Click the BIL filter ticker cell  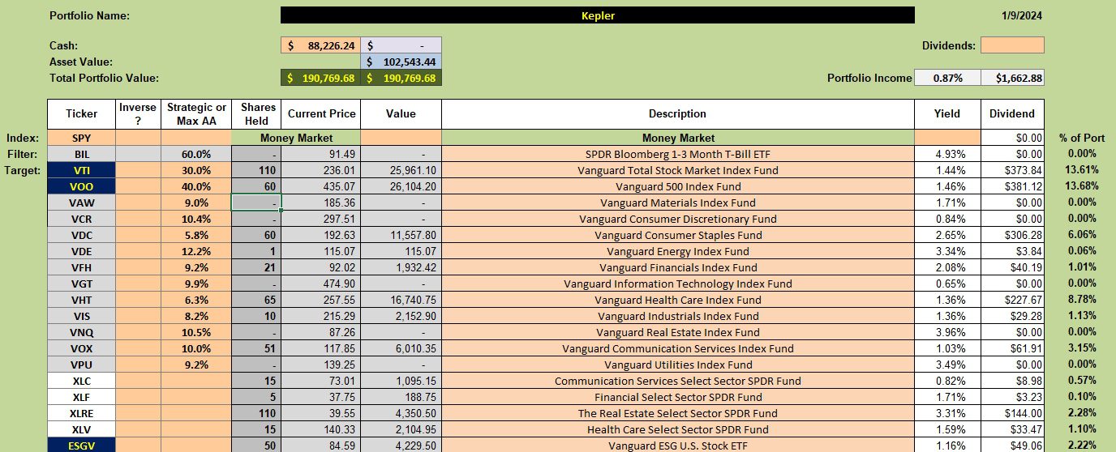[81, 154]
